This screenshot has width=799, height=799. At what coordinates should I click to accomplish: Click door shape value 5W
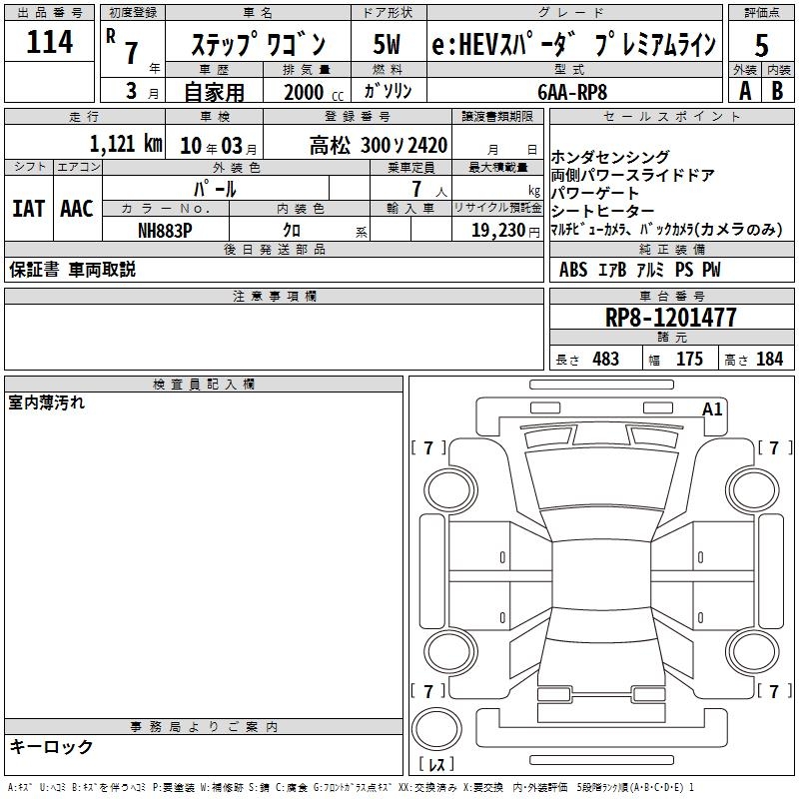pos(387,44)
